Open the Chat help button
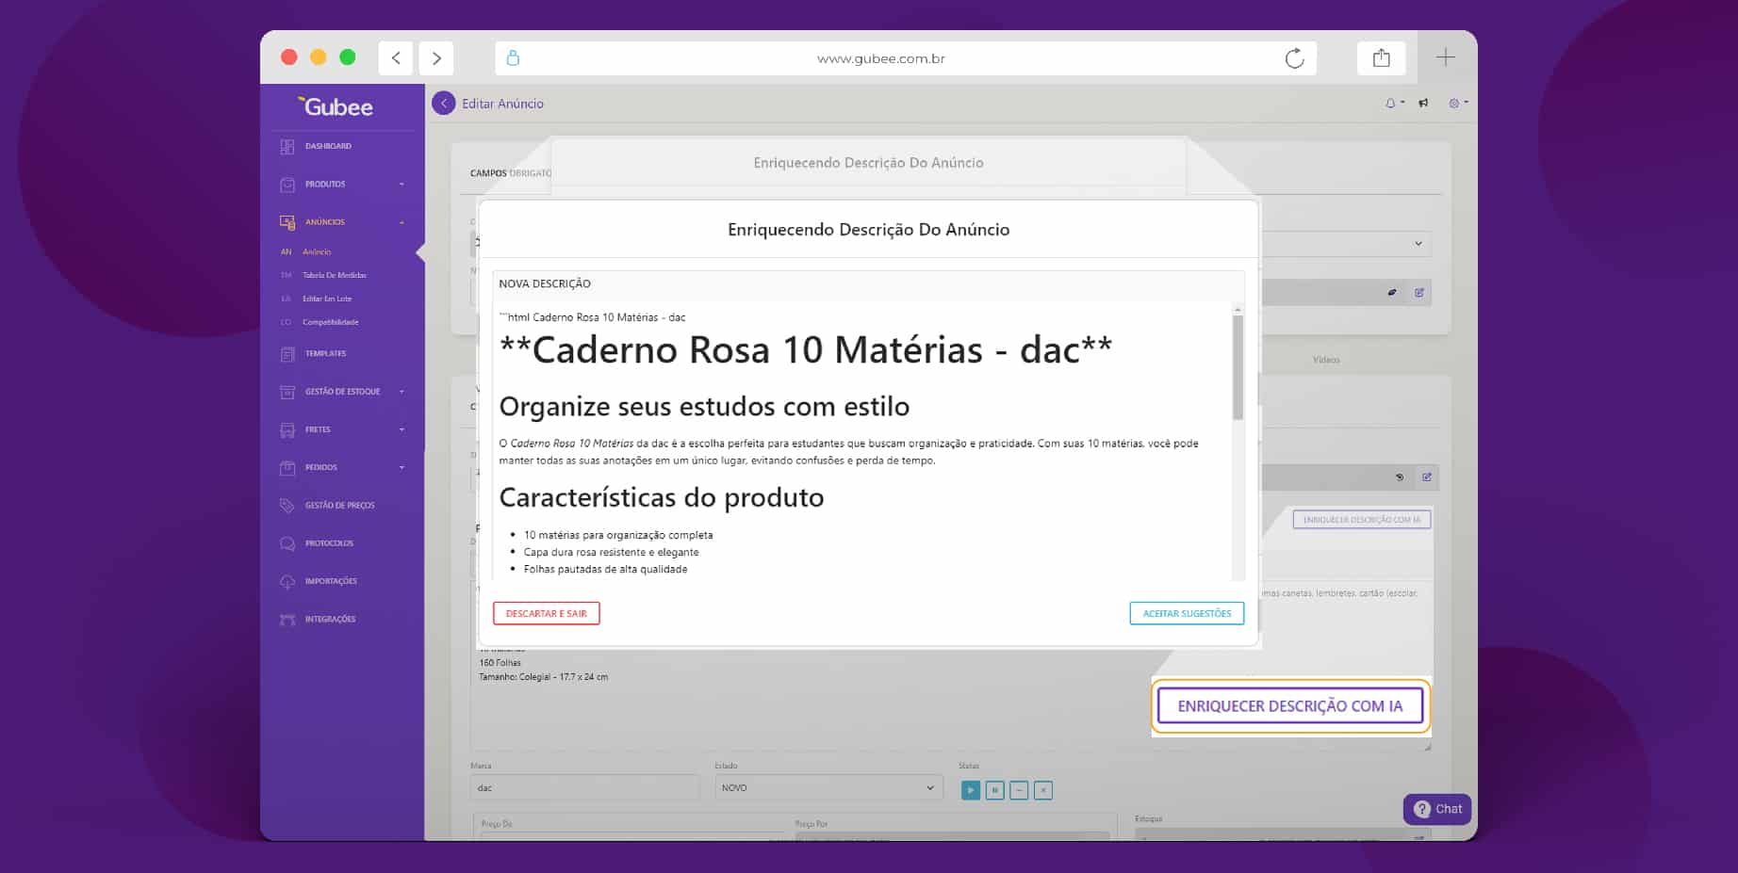This screenshot has width=1738, height=873. coord(1437,810)
